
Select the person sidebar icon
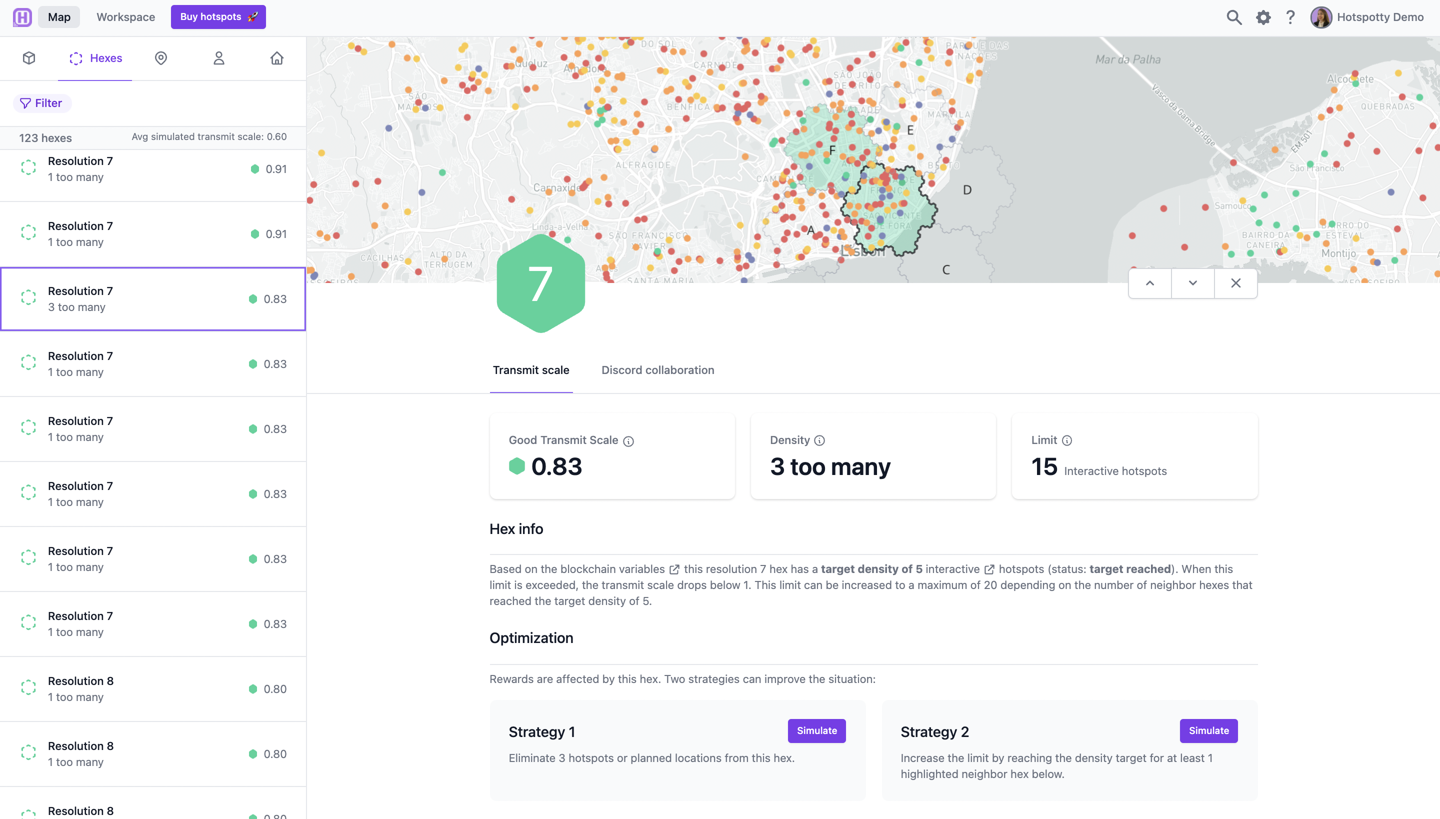[x=219, y=58]
